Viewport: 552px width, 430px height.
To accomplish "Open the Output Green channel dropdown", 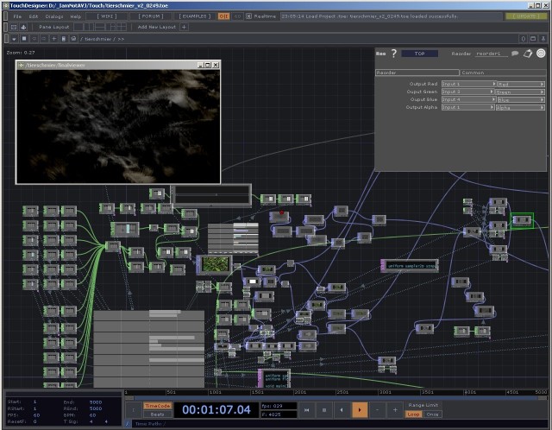I will tap(520, 92).
